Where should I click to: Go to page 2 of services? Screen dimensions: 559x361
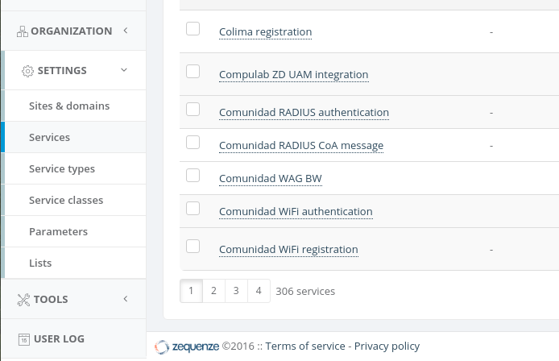[x=213, y=291]
